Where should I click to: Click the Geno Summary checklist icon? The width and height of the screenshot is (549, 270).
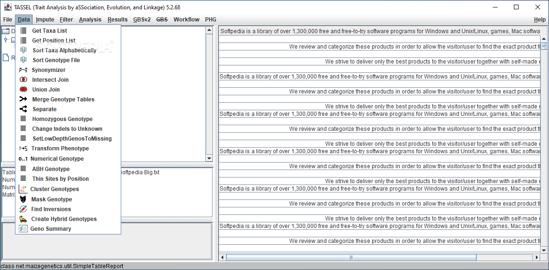23,229
